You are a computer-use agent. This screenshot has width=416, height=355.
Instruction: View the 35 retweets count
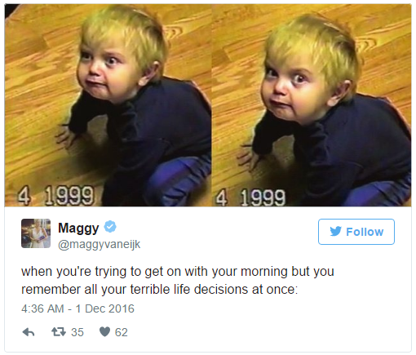pos(77,332)
